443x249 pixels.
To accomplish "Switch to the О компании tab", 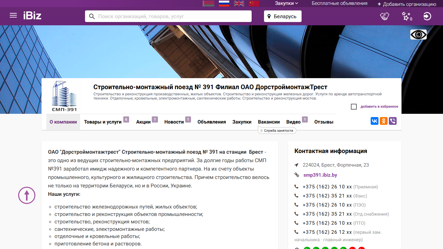I will pyautogui.click(x=63, y=122).
